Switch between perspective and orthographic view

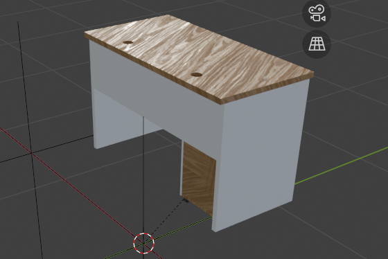317,44
